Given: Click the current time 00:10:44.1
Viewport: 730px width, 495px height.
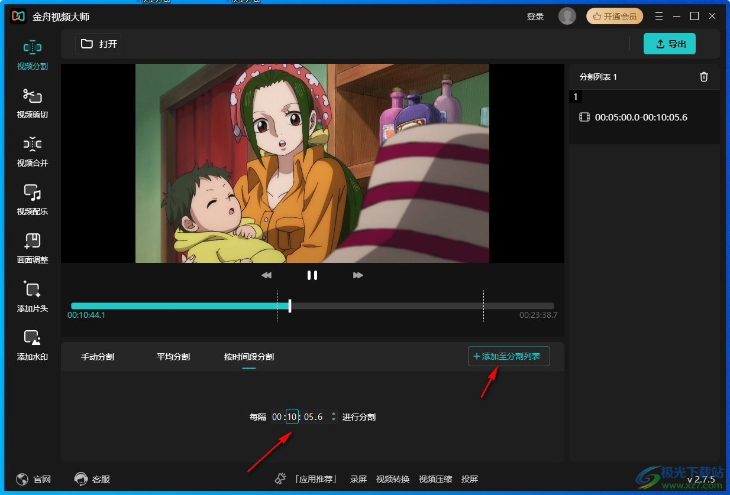Looking at the screenshot, I should tap(86, 315).
